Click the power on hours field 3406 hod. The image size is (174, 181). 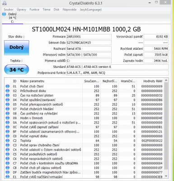[x=156, y=61]
